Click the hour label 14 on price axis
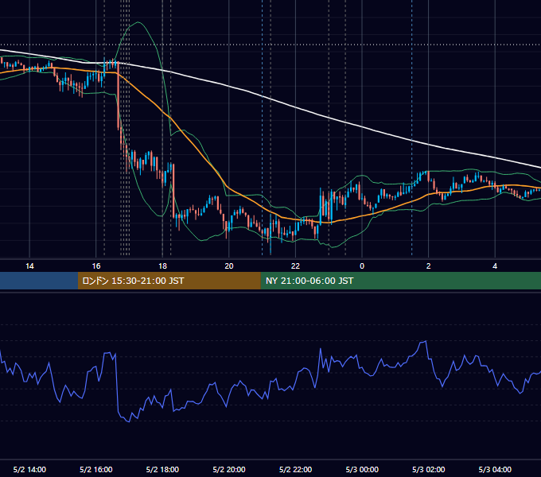 tap(29, 266)
